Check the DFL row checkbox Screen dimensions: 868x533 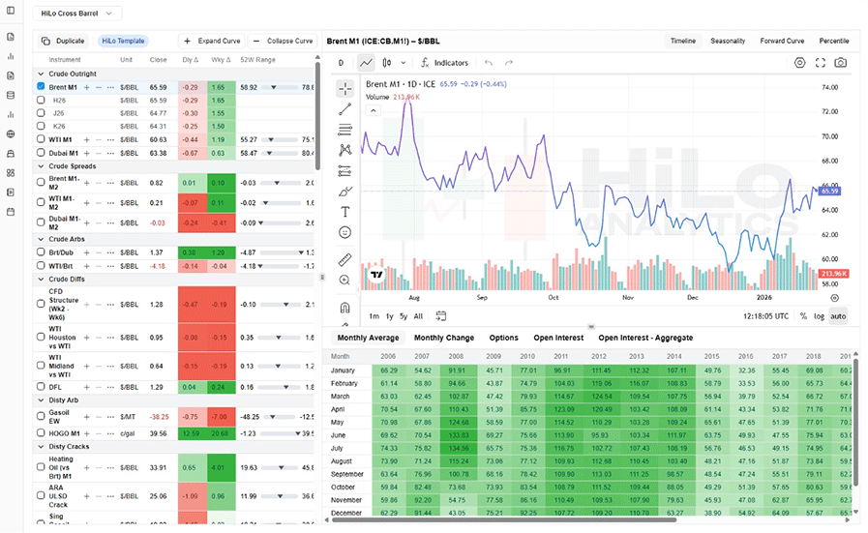[x=41, y=386]
